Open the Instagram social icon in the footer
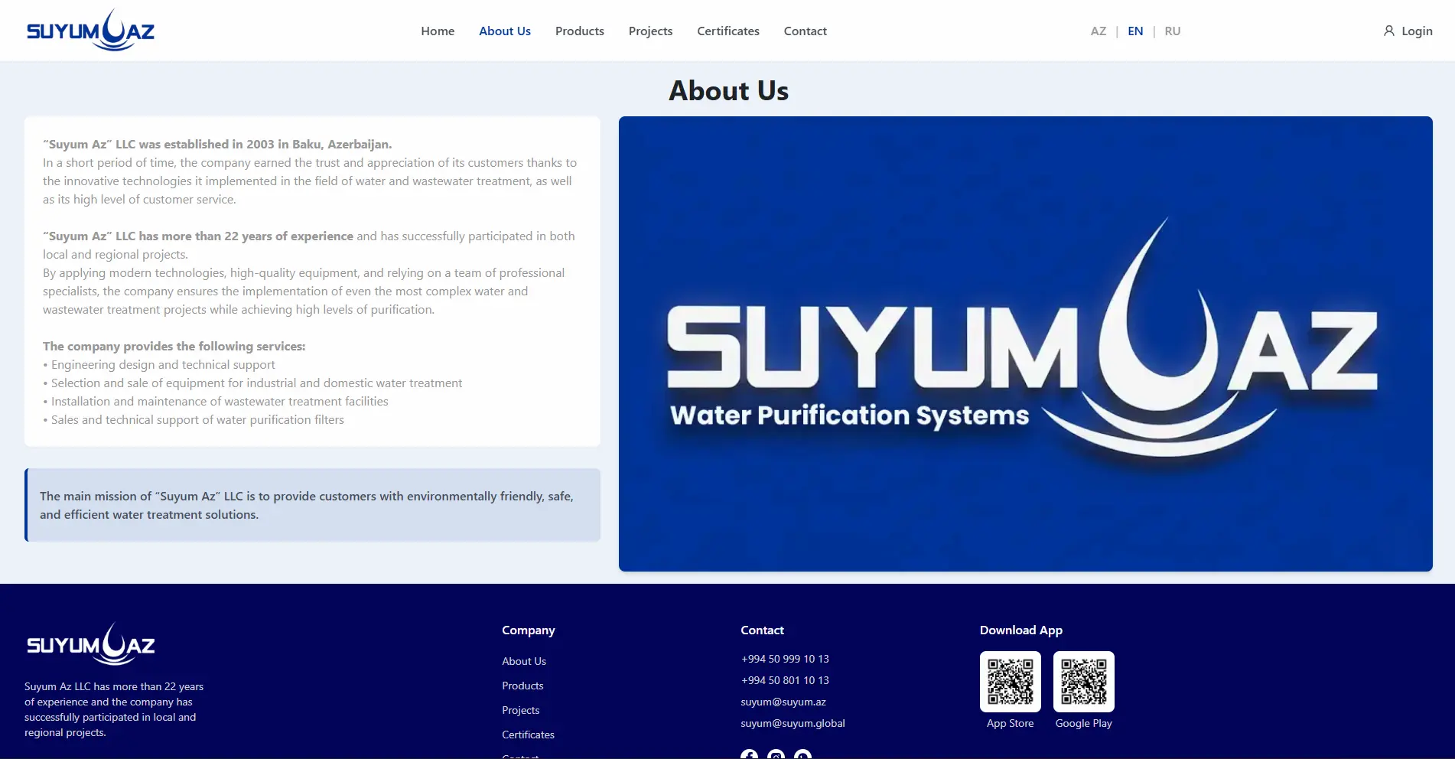The width and height of the screenshot is (1455, 759). pyautogui.click(x=776, y=754)
